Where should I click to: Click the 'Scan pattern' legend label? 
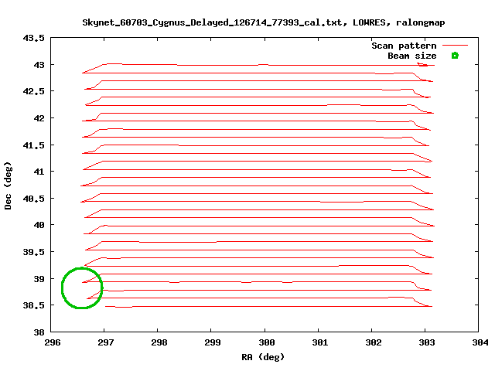pos(404,46)
